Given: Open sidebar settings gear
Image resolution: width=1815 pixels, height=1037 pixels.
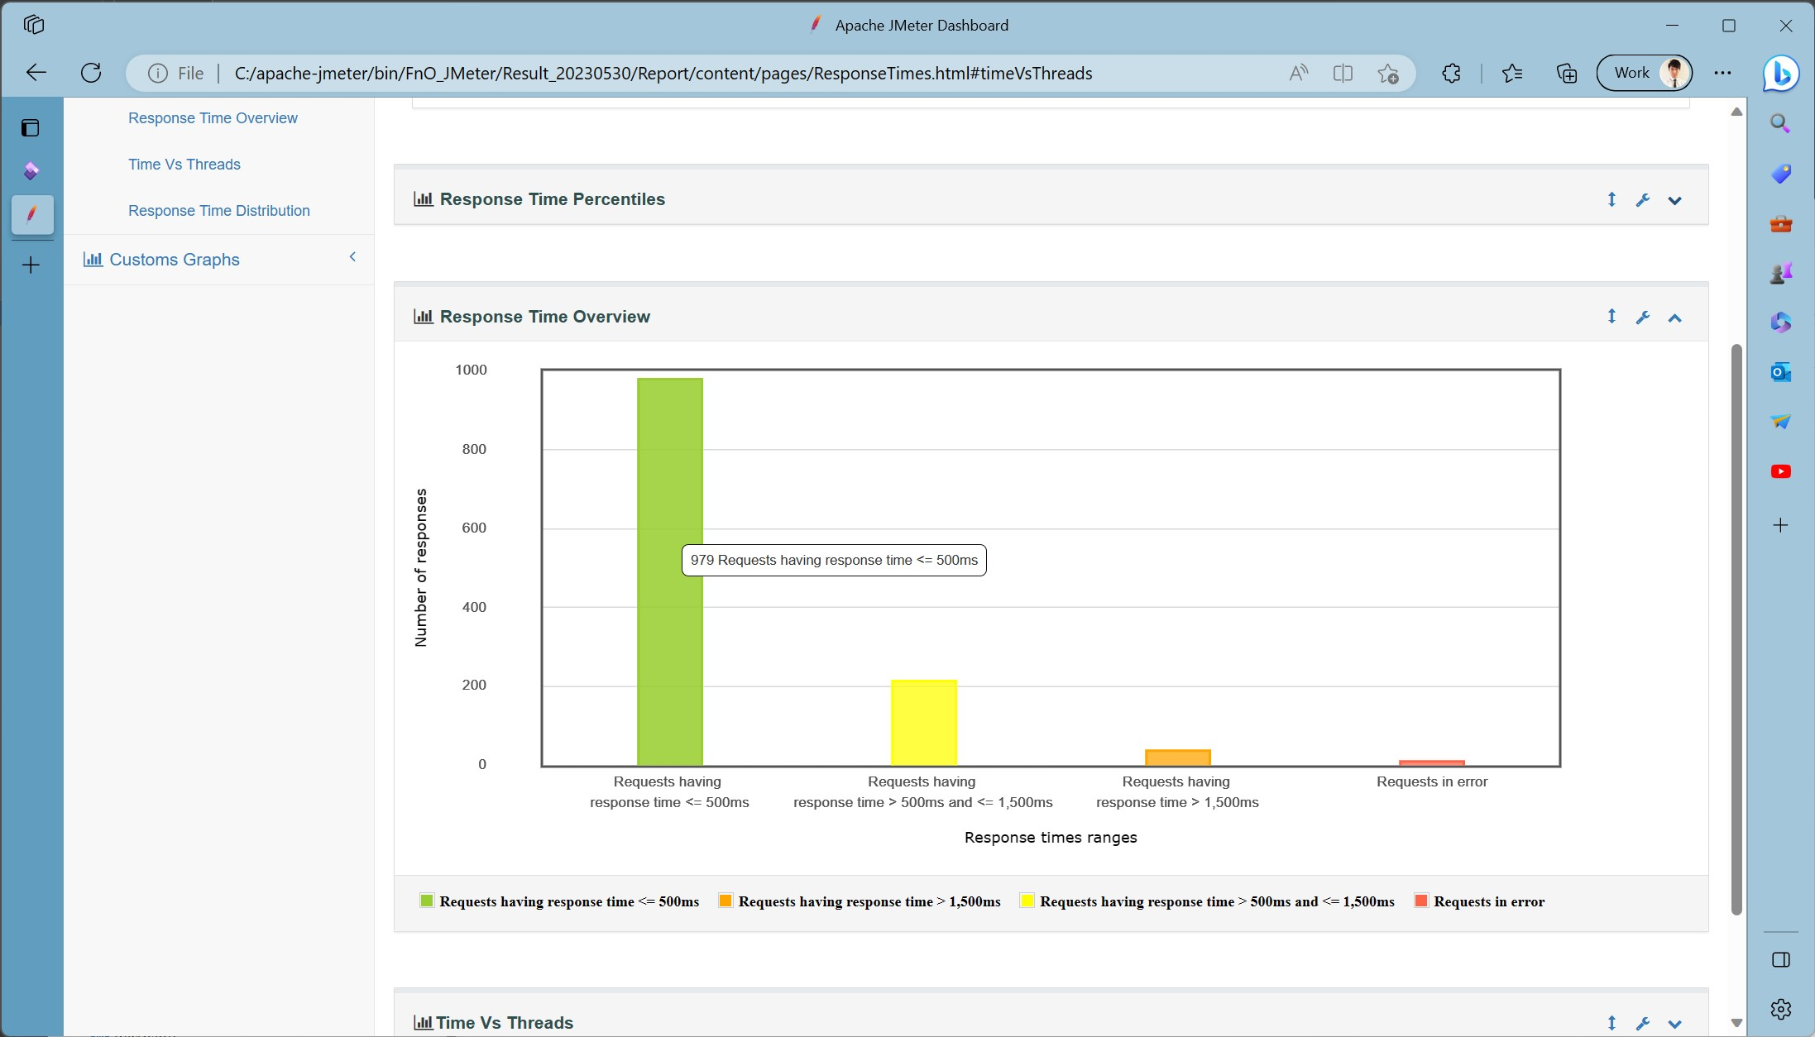Looking at the screenshot, I should (x=1780, y=1009).
